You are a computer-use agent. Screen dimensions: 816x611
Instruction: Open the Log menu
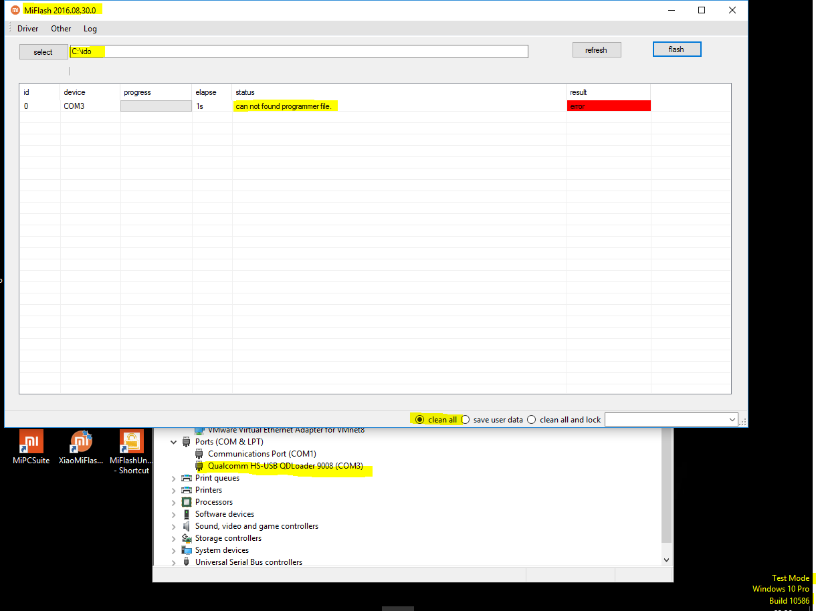(x=90, y=29)
